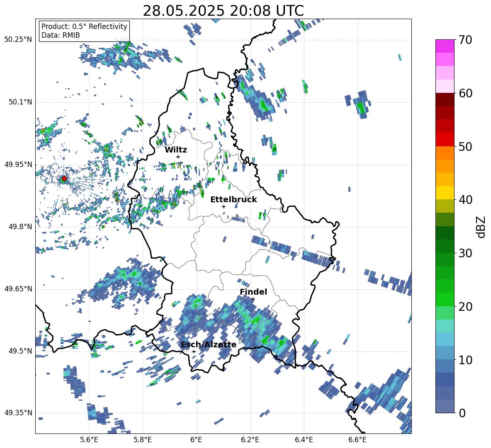
Task: Click the Ettelbruck city label
Action: pyautogui.click(x=233, y=200)
